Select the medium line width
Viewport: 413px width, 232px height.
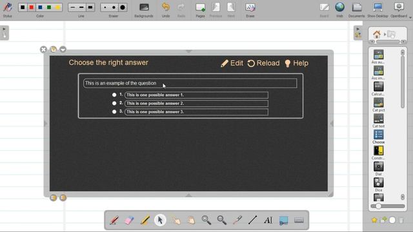[x=81, y=7]
